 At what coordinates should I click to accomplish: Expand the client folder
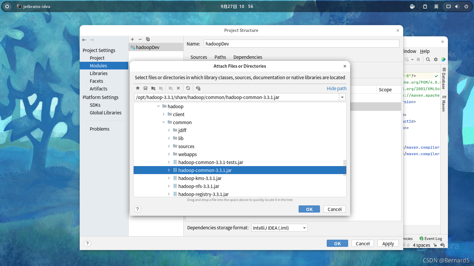coord(164,114)
